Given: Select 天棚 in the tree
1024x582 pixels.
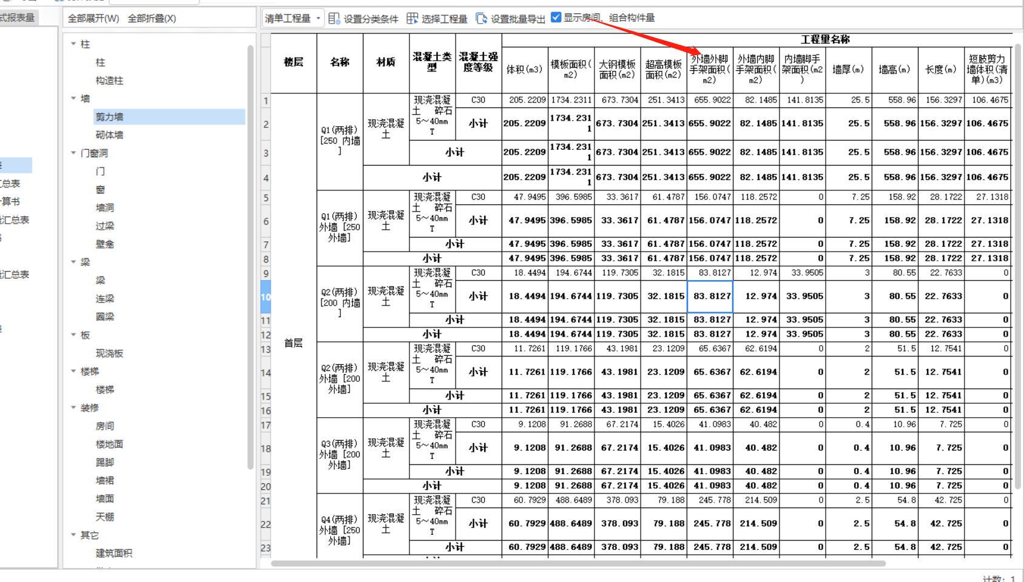Looking at the screenshot, I should click(x=104, y=517).
